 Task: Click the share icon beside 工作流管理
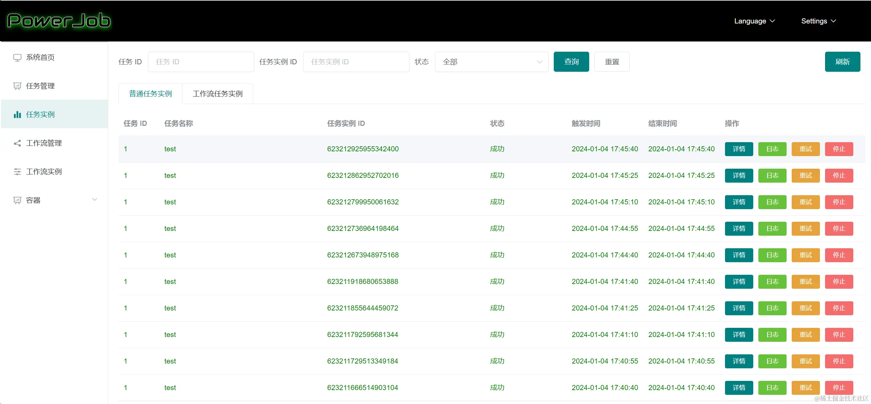(17, 143)
